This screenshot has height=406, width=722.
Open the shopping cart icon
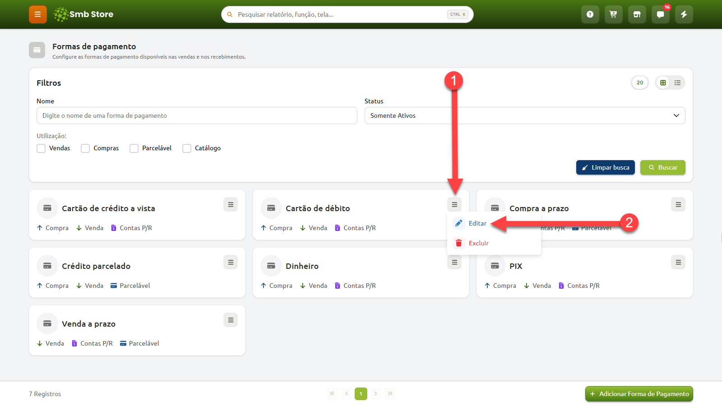614,14
